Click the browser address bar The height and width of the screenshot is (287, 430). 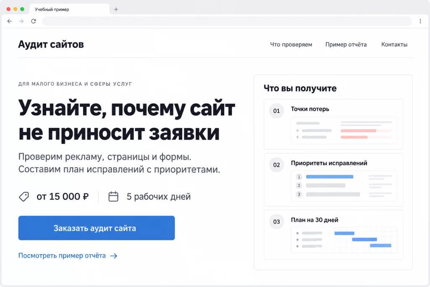[x=227, y=21]
